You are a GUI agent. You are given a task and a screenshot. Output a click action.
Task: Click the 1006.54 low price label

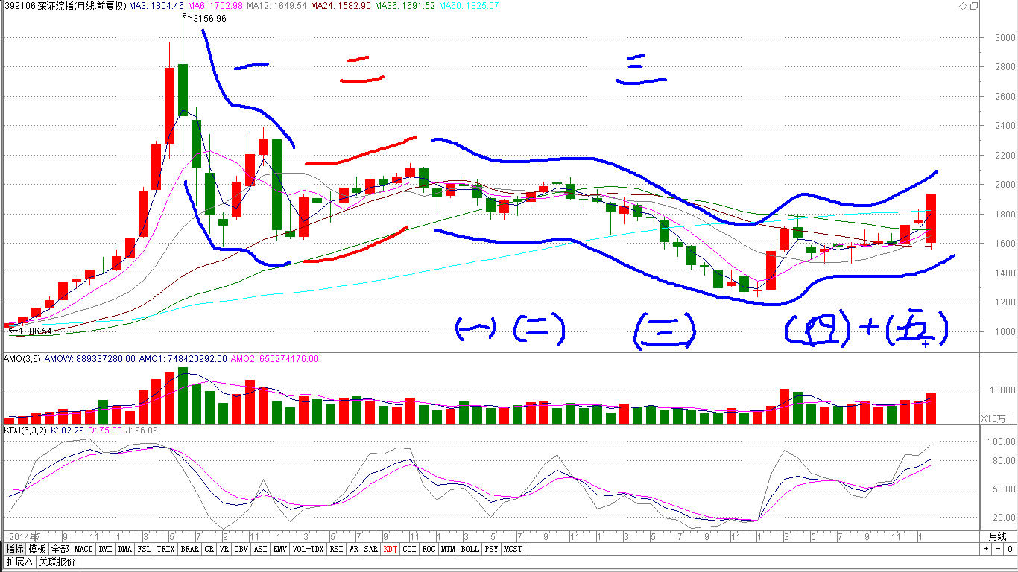[x=35, y=331]
